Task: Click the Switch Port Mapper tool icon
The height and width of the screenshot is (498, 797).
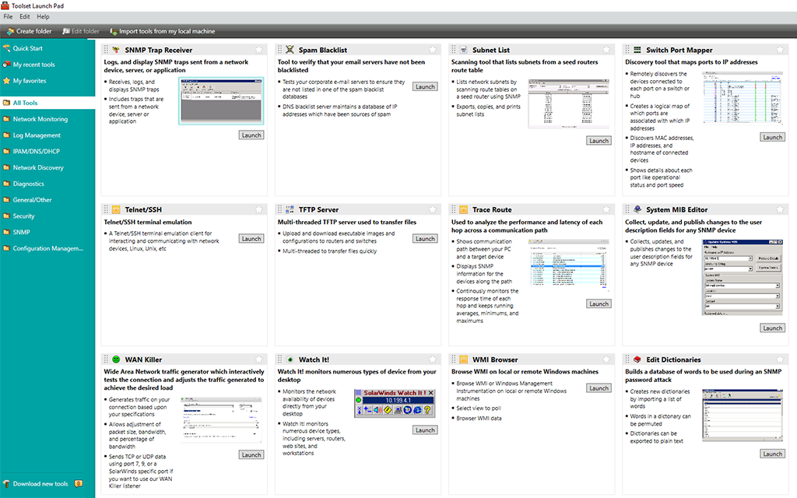Action: (637, 48)
